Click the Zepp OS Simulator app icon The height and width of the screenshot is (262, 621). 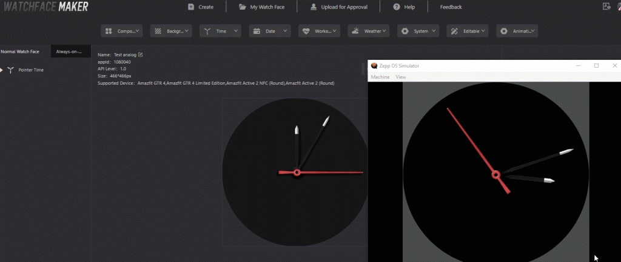point(374,65)
